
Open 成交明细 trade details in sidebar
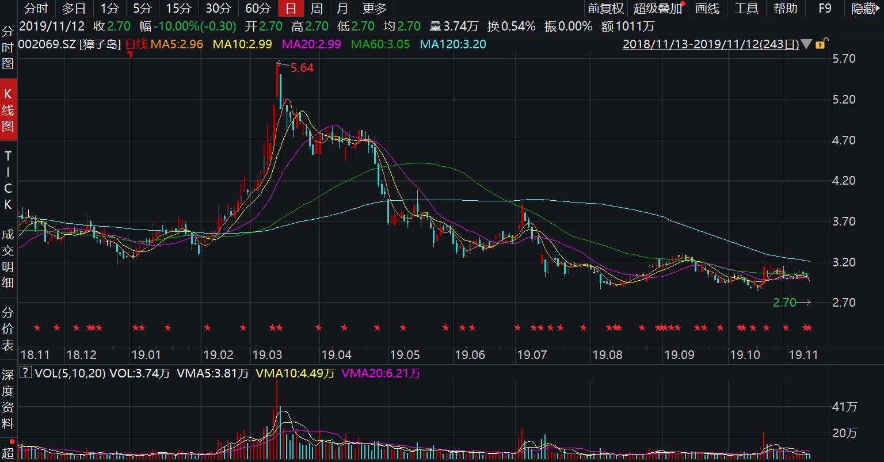pos(8,258)
